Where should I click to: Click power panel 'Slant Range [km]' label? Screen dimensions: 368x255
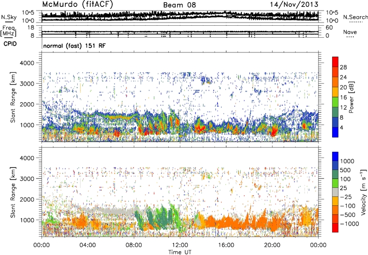(13, 97)
